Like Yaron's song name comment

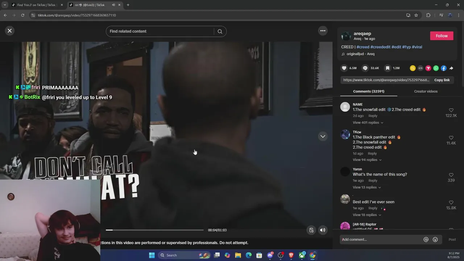coord(451,175)
